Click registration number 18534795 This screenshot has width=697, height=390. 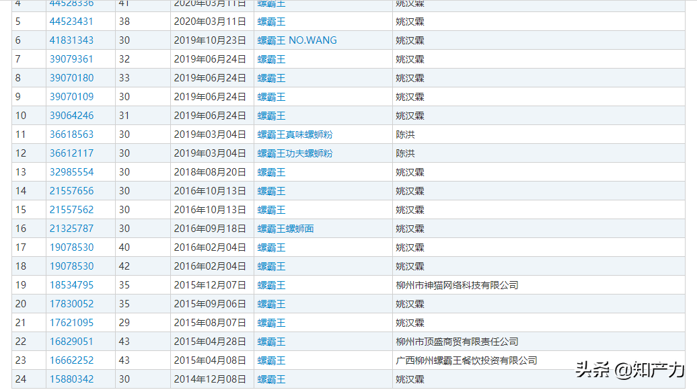coord(71,284)
